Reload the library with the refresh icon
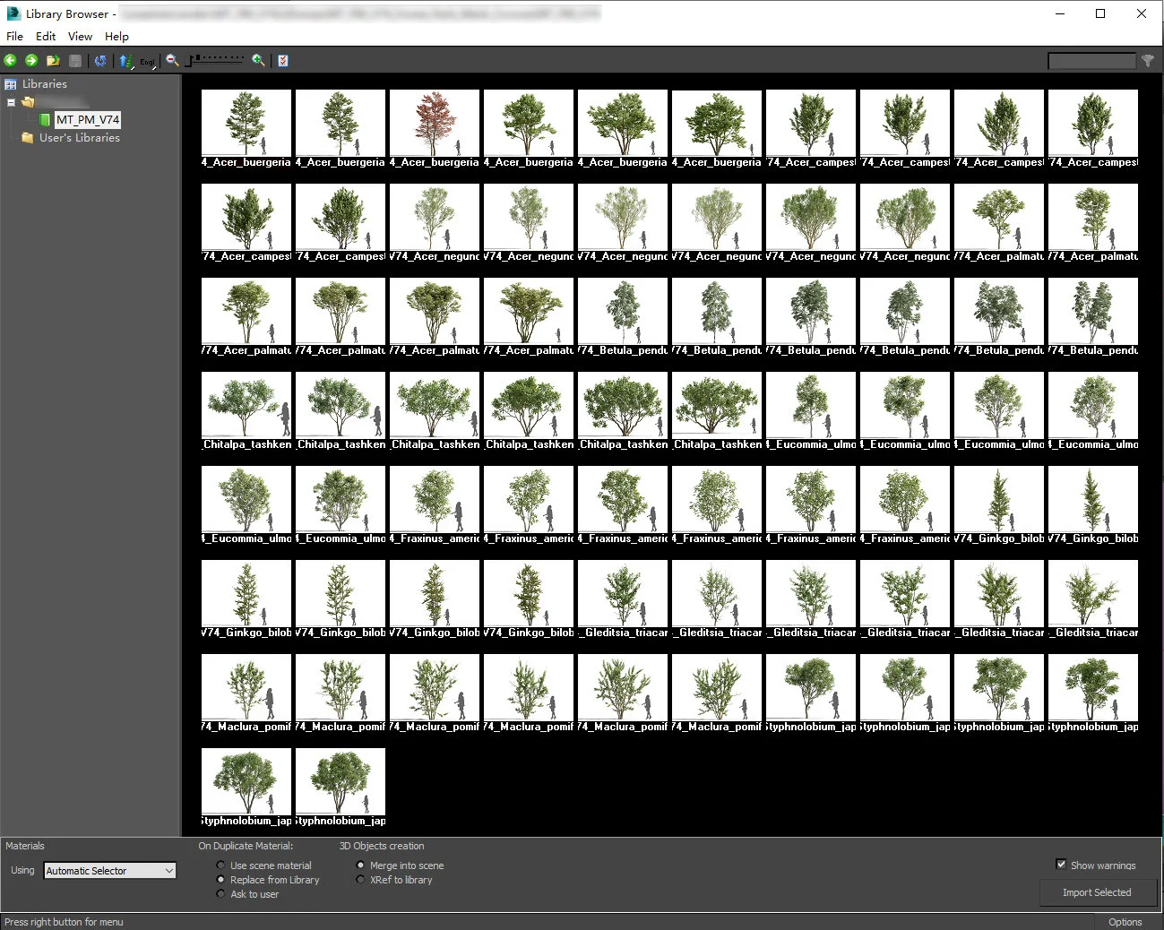1164x930 pixels. pyautogui.click(x=100, y=60)
